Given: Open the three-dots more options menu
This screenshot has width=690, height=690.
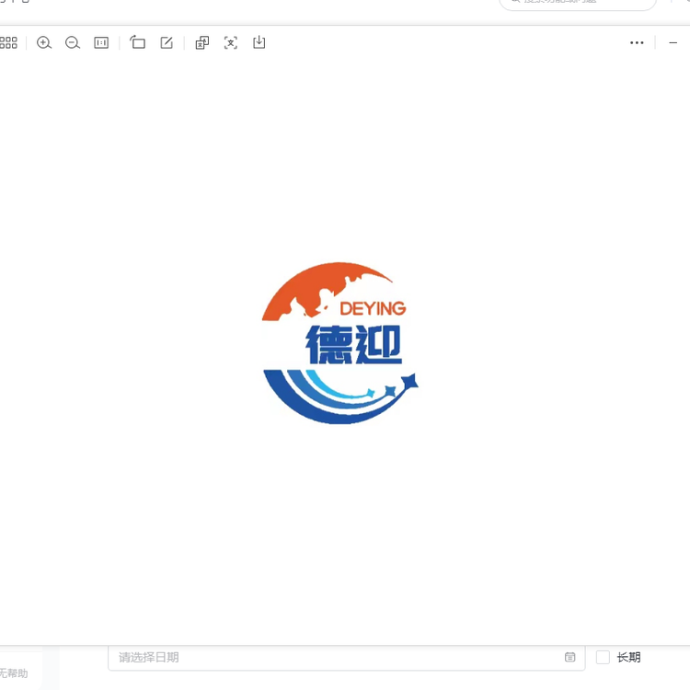Looking at the screenshot, I should click(637, 42).
